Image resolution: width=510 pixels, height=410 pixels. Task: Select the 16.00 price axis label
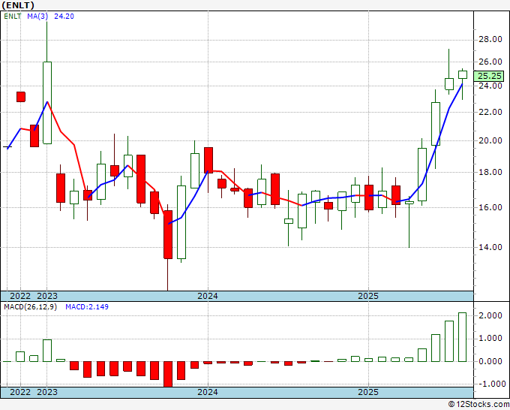[x=490, y=207]
